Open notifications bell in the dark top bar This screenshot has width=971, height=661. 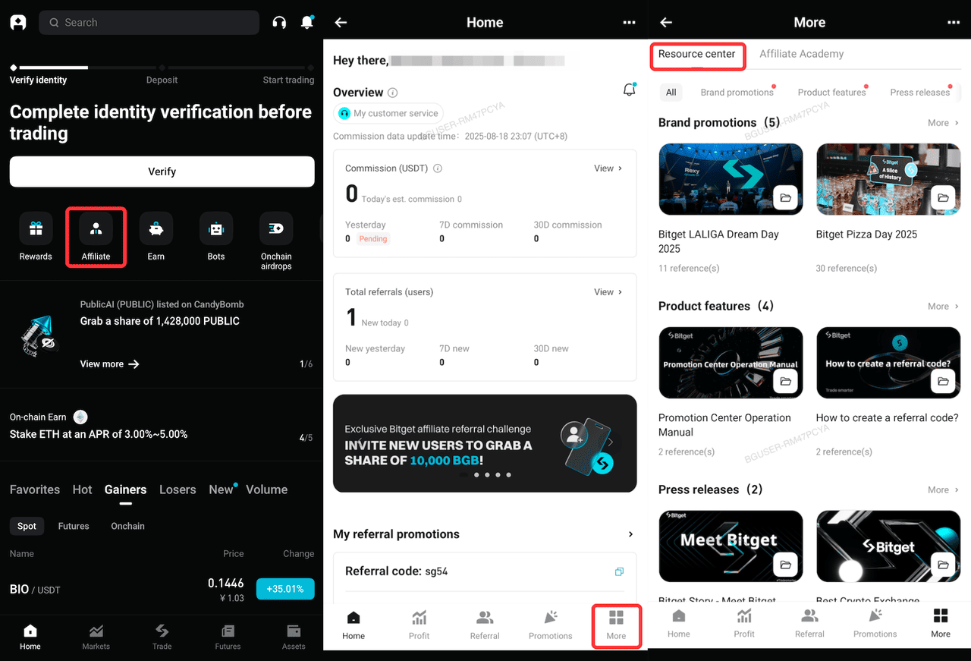[x=307, y=23]
